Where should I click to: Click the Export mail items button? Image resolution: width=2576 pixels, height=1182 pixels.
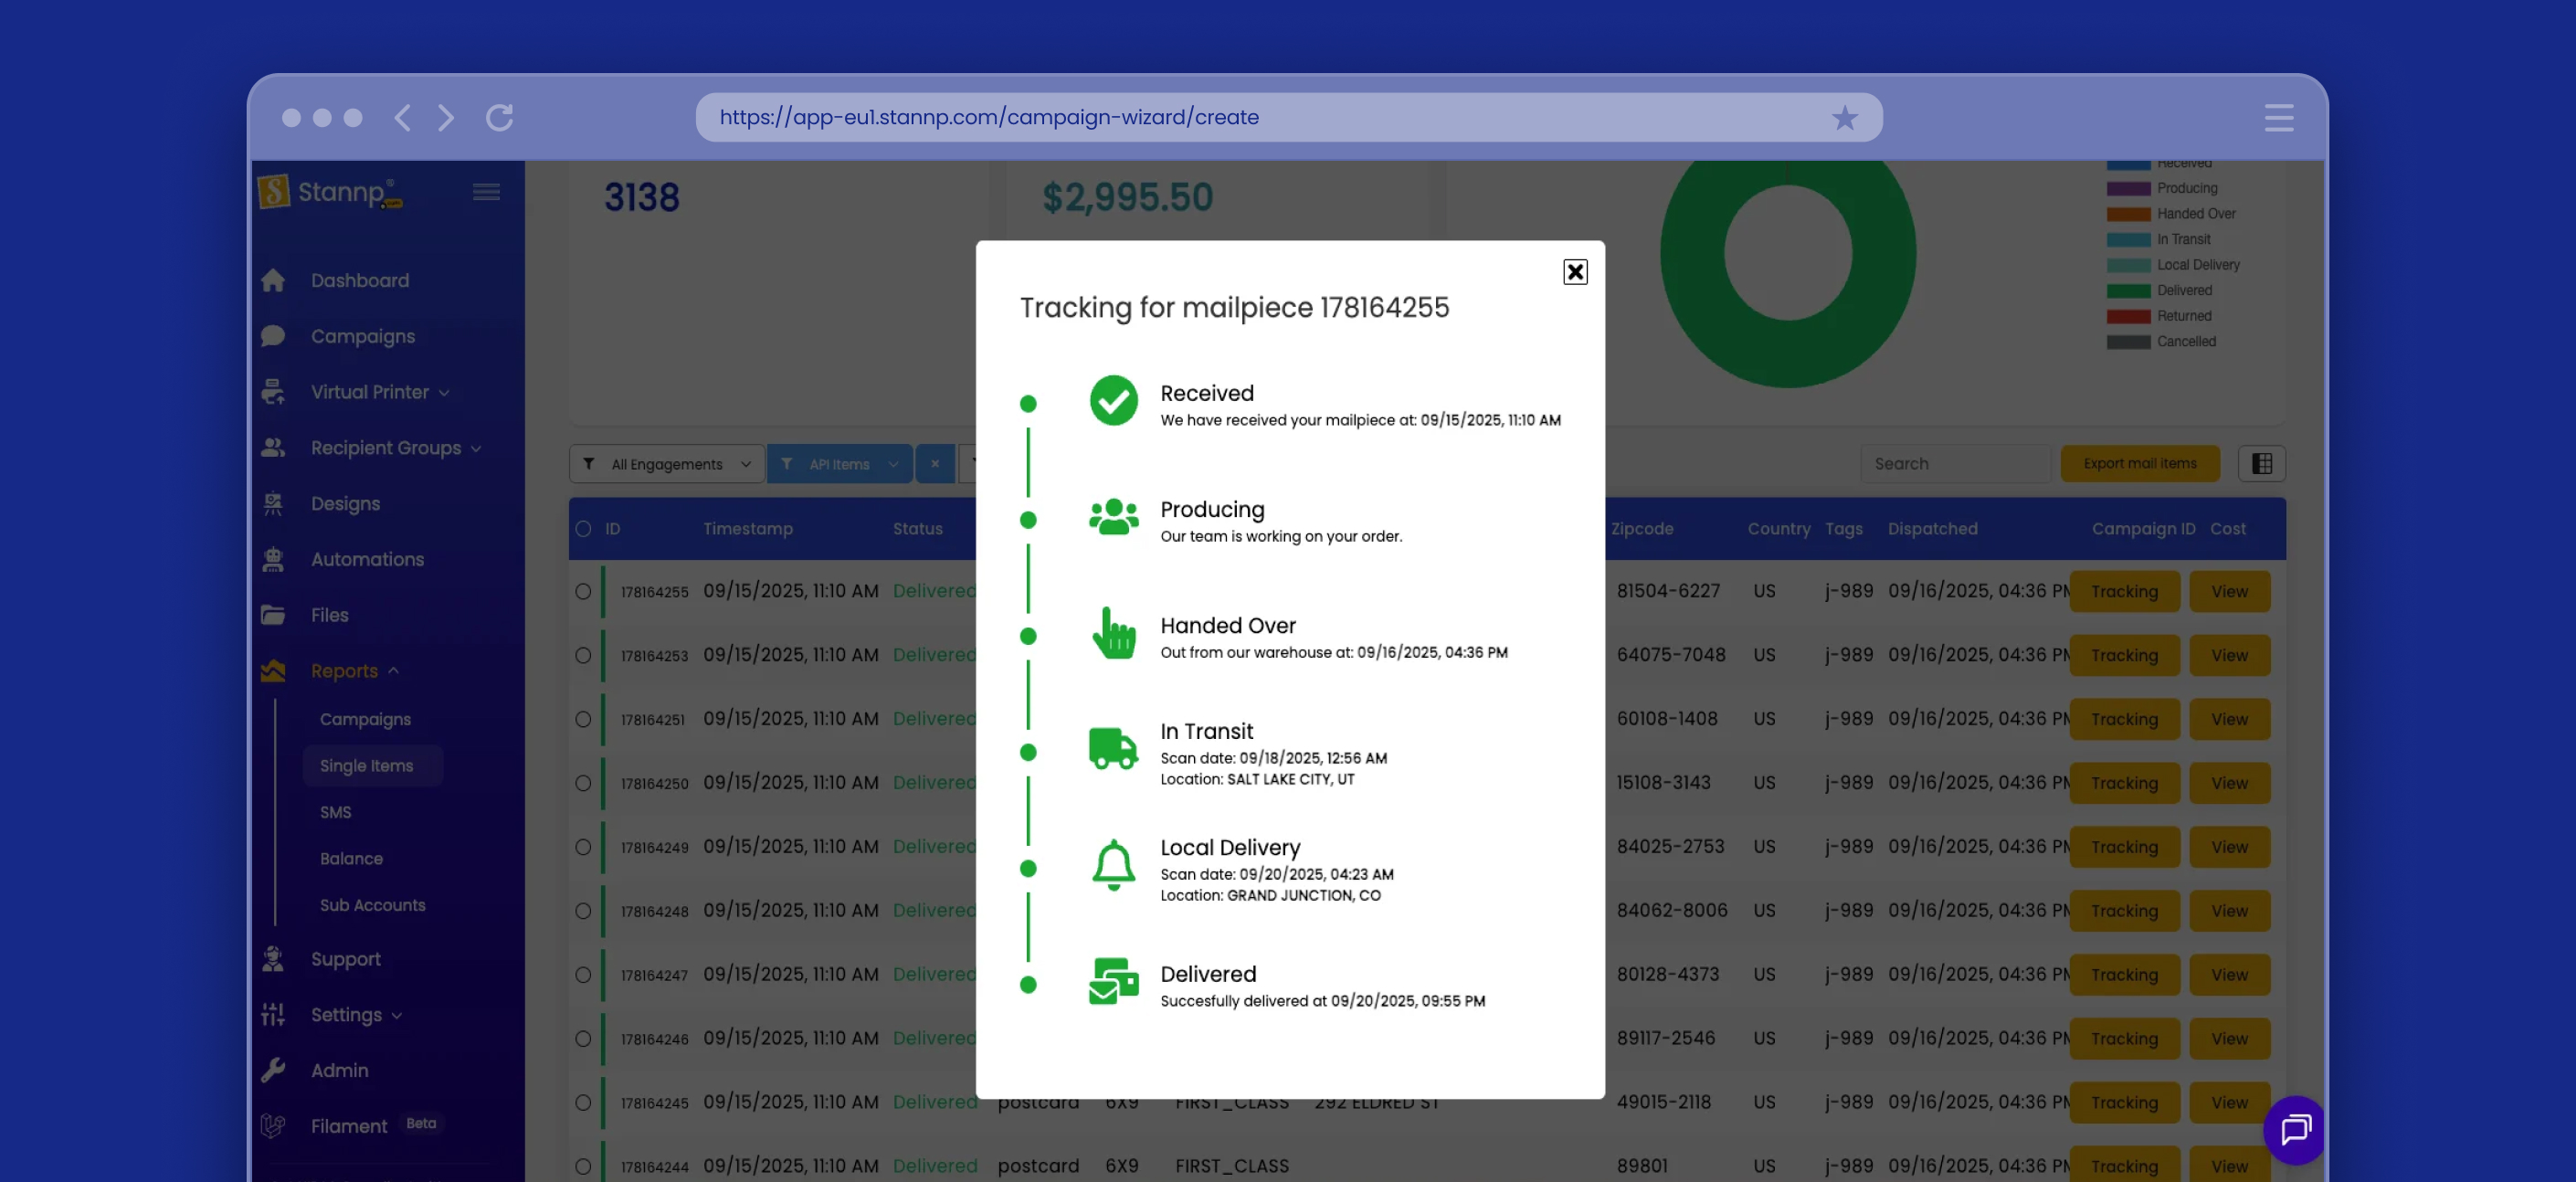[x=2139, y=464]
